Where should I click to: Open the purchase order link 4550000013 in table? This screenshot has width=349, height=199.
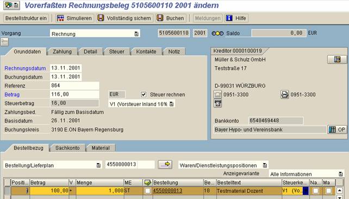[167, 191]
